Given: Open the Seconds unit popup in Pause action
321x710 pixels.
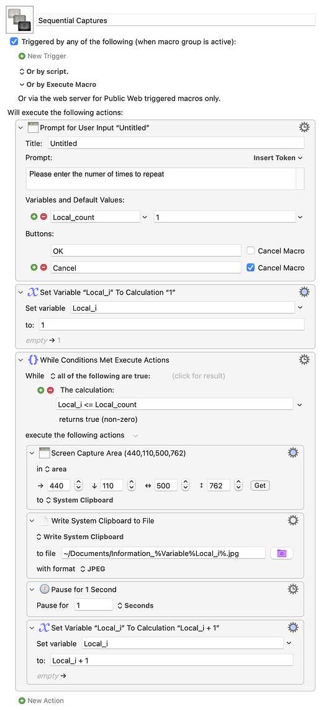Looking at the screenshot, I should 135,606.
